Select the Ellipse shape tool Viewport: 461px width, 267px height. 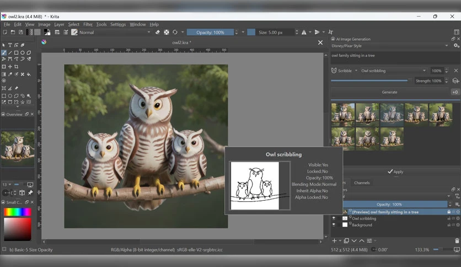pos(23,52)
